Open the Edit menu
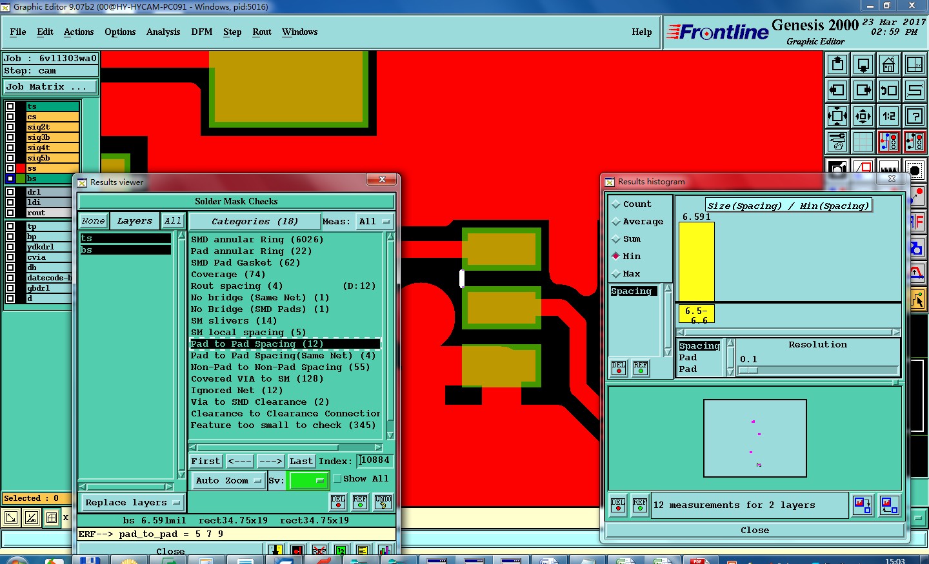The image size is (929, 564). tap(45, 32)
